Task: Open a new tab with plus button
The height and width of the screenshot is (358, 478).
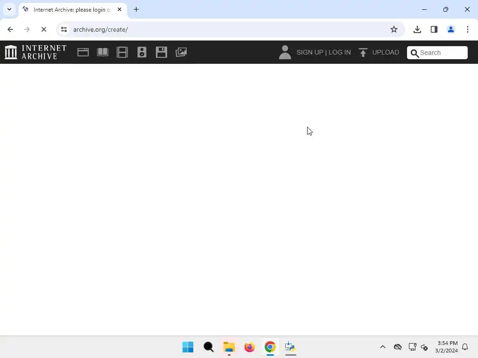Action: (136, 9)
